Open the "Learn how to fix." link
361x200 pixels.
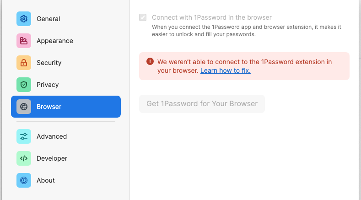point(226,71)
